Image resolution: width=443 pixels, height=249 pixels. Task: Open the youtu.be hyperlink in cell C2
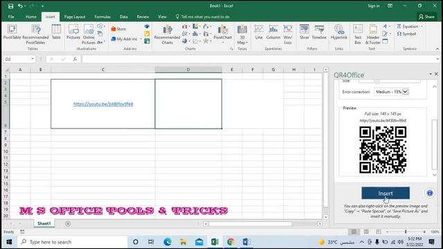coord(103,104)
